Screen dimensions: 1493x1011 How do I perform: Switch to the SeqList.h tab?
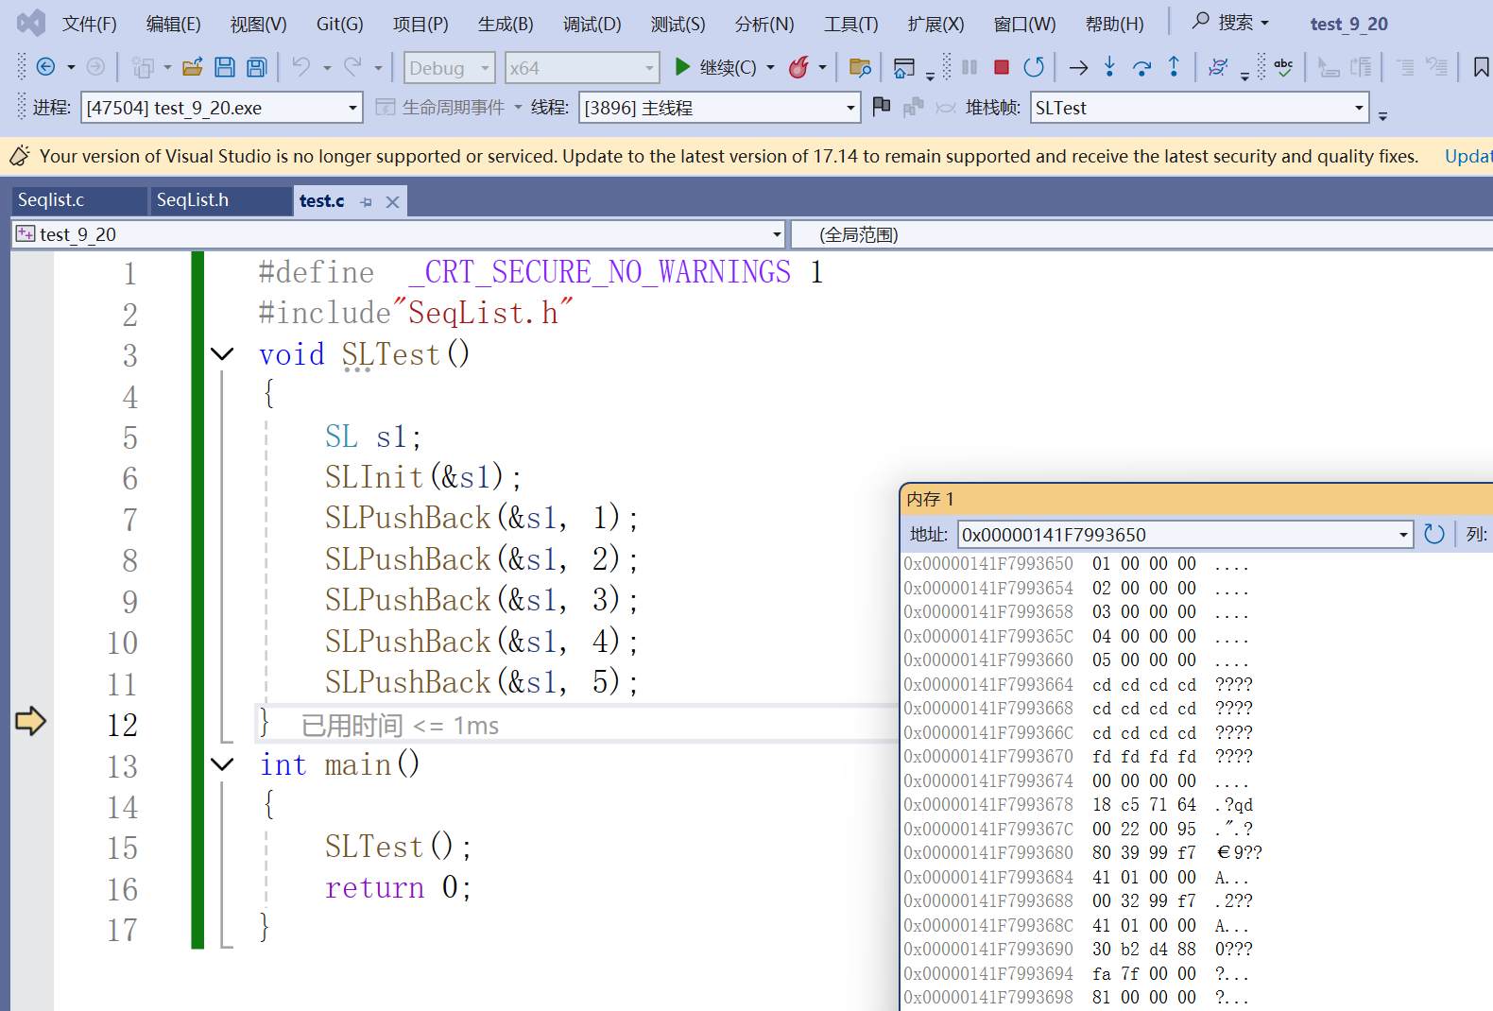click(221, 200)
